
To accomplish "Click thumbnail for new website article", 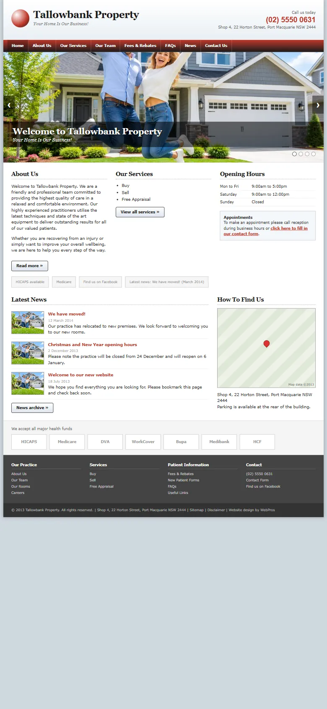I will click(28, 383).
